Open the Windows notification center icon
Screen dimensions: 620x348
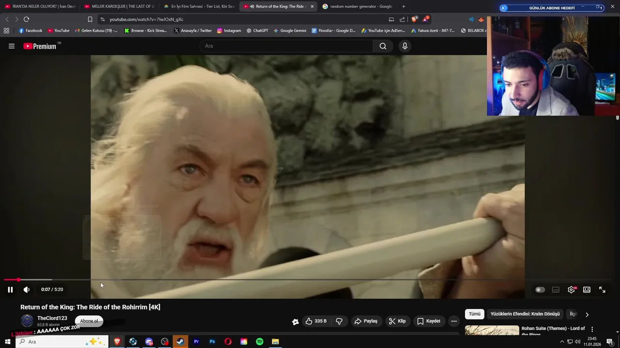click(610, 342)
